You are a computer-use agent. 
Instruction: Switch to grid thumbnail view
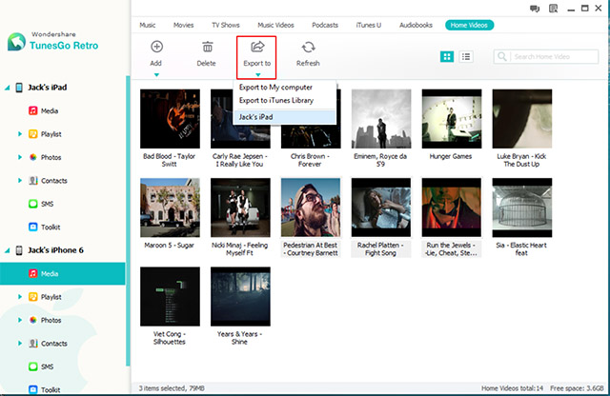[x=447, y=57]
